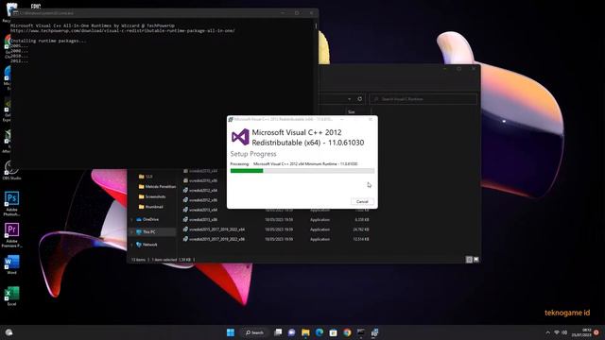605x340 pixels.
Task: Expand Network tree node
Action: [x=132, y=245]
